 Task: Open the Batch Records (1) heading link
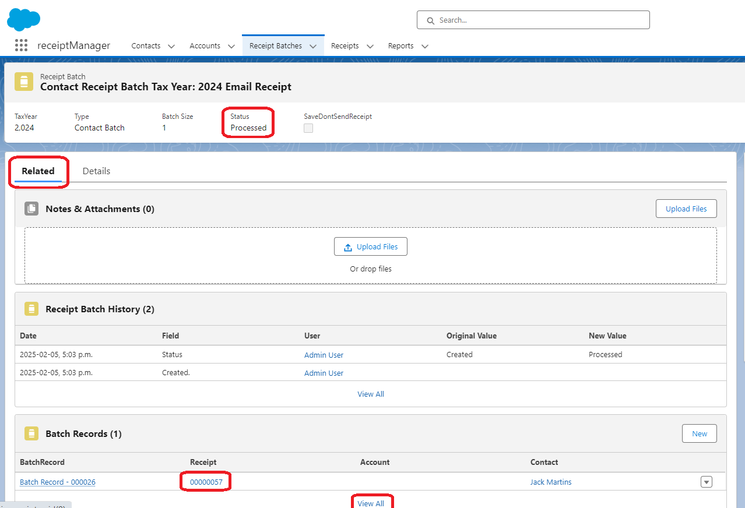pyautogui.click(x=83, y=433)
